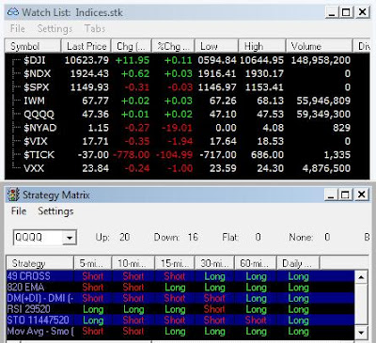Click STO 11447520 5-min Long cell
The width and height of the screenshot is (376, 343).
coord(93,320)
